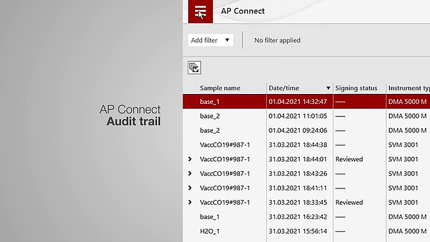Click the AP Connect title text

242,11
